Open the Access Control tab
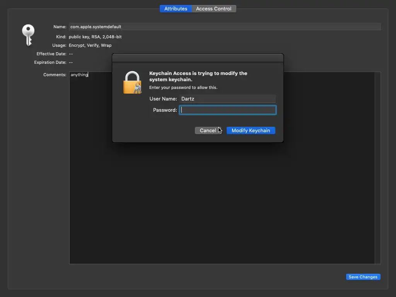Viewport: 396px width, 297px height. [213, 9]
